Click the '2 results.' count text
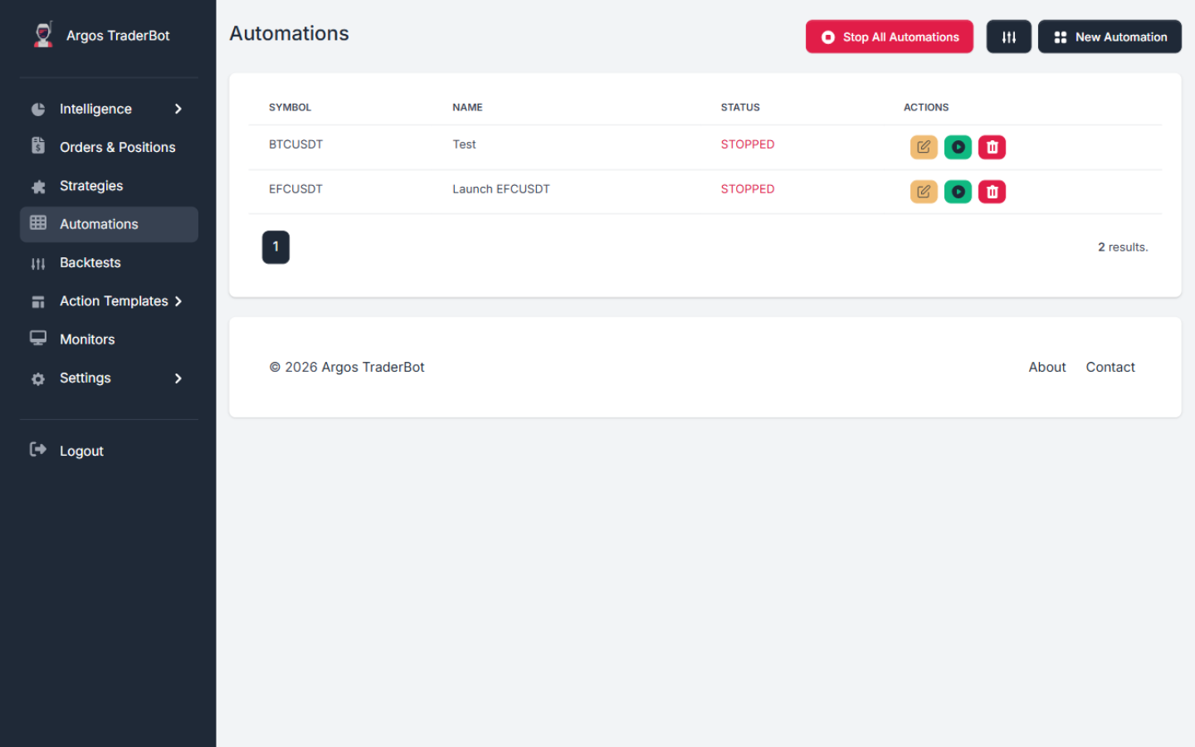Screen dimensions: 1195x747 coord(1123,247)
